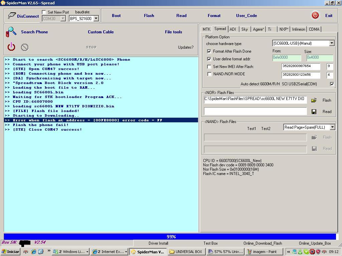Click Online_Update_Box

pos(315,243)
